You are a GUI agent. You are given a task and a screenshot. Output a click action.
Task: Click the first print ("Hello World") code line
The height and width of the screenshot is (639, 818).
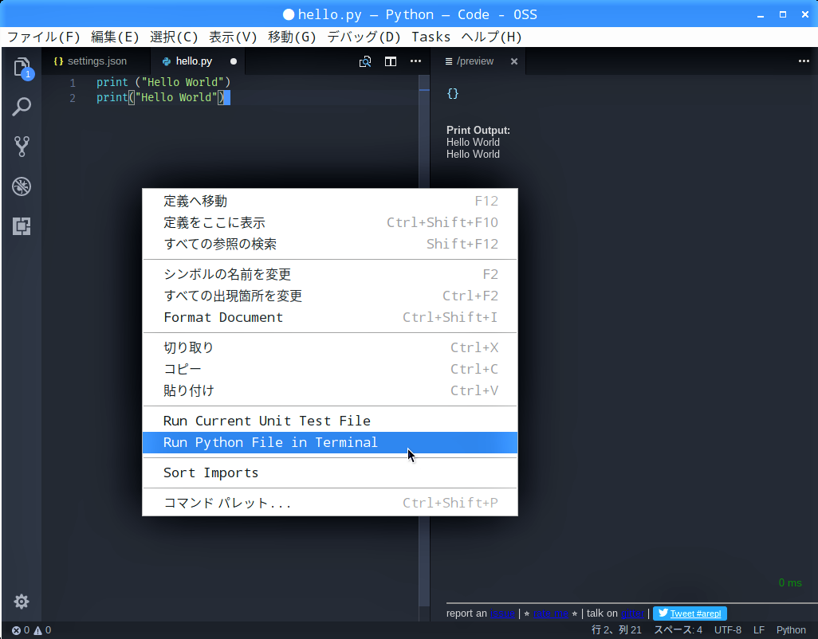click(x=163, y=82)
